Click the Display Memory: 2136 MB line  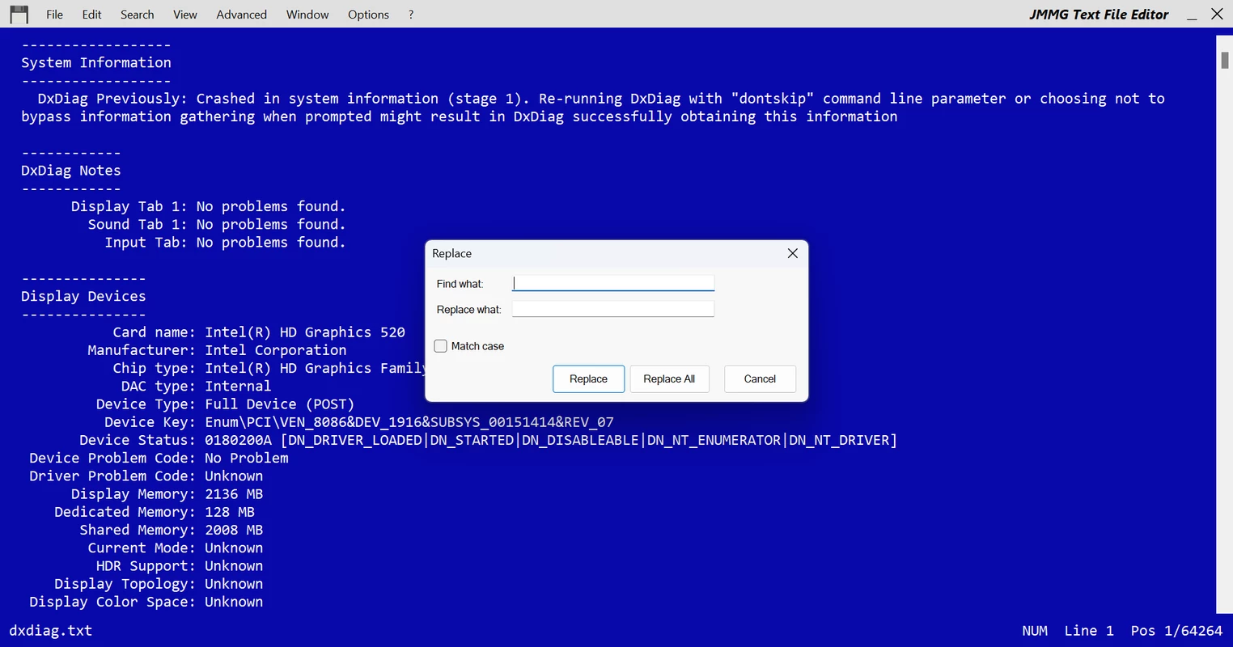pyautogui.click(x=167, y=494)
